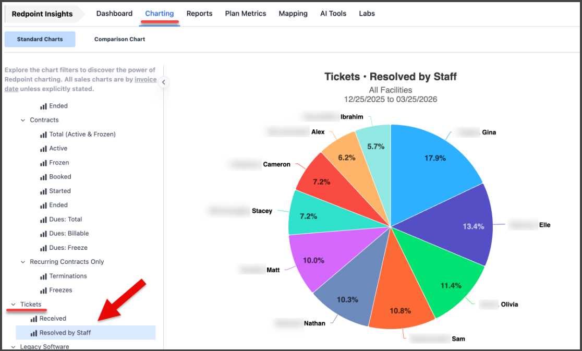This screenshot has width=582, height=351.
Task: Collapse the Tickets section chevron
Action: point(14,305)
